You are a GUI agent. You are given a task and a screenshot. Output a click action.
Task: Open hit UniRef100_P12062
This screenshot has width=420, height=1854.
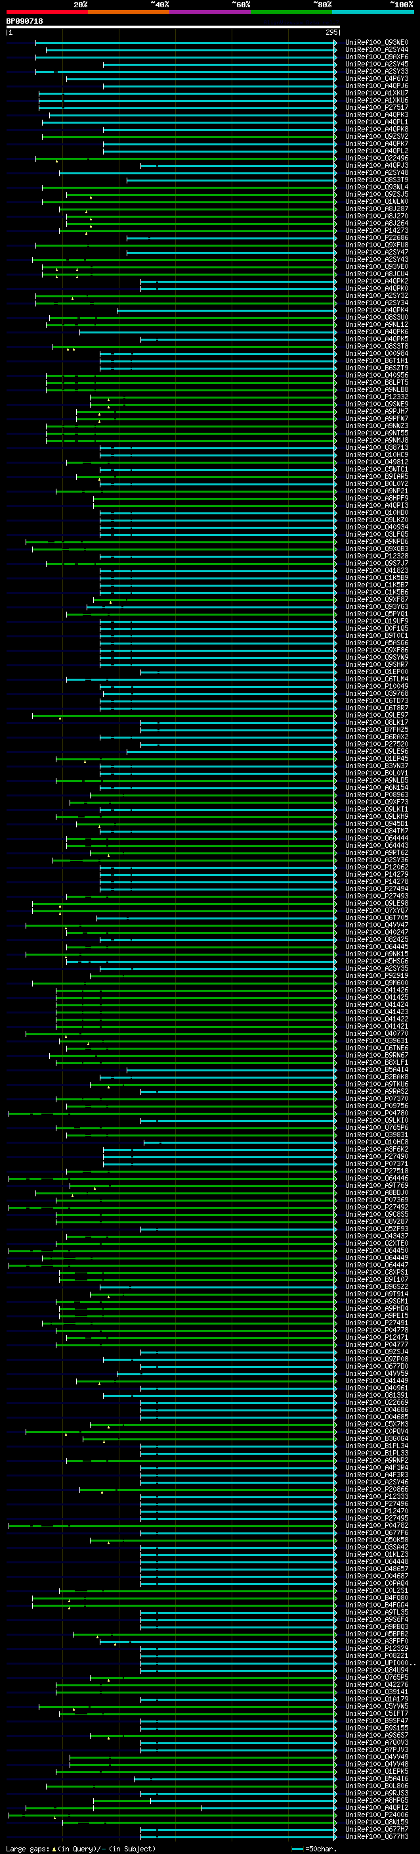click(x=377, y=867)
